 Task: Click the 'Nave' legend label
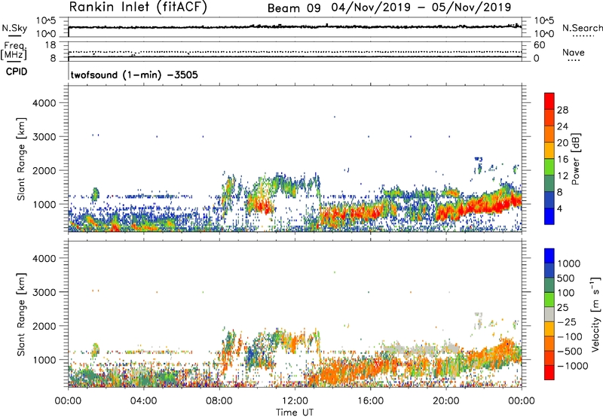point(574,52)
